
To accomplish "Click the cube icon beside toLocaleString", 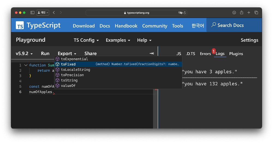I will (x=57, y=69).
